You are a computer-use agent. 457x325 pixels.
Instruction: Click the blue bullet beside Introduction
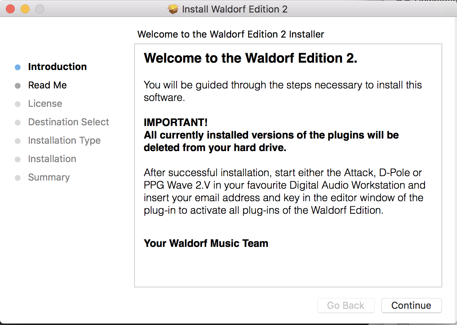pos(18,67)
